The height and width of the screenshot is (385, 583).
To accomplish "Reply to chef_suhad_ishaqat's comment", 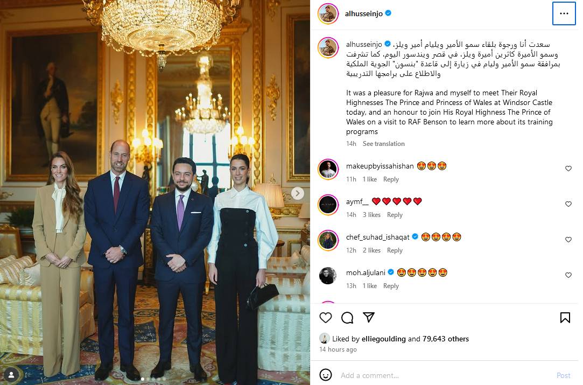I will coord(395,250).
